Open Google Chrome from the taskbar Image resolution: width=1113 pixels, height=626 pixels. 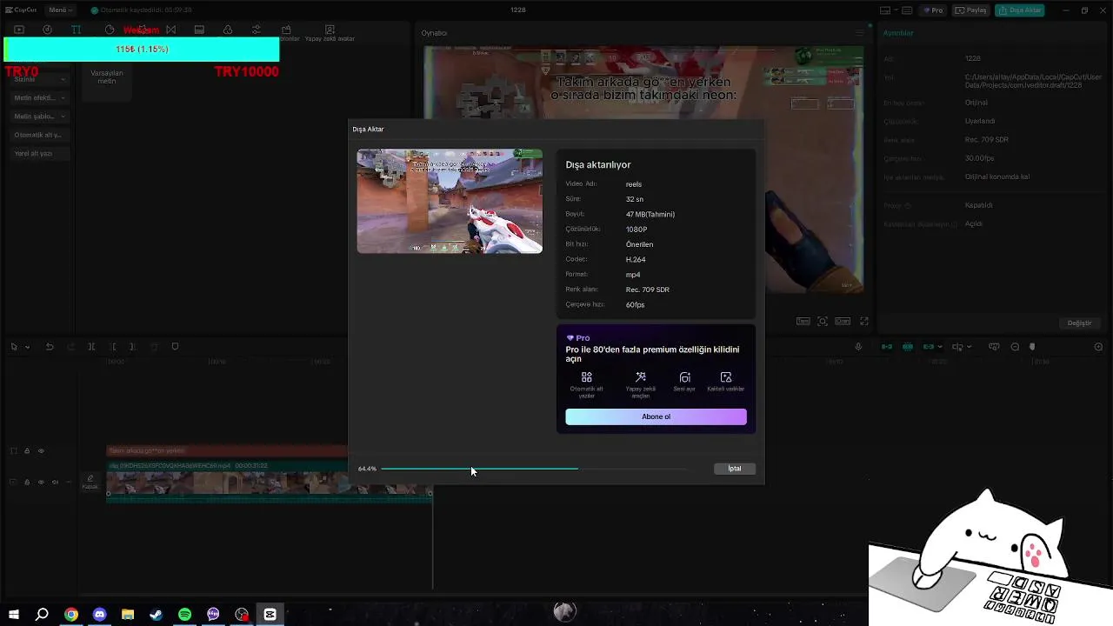[70, 615]
